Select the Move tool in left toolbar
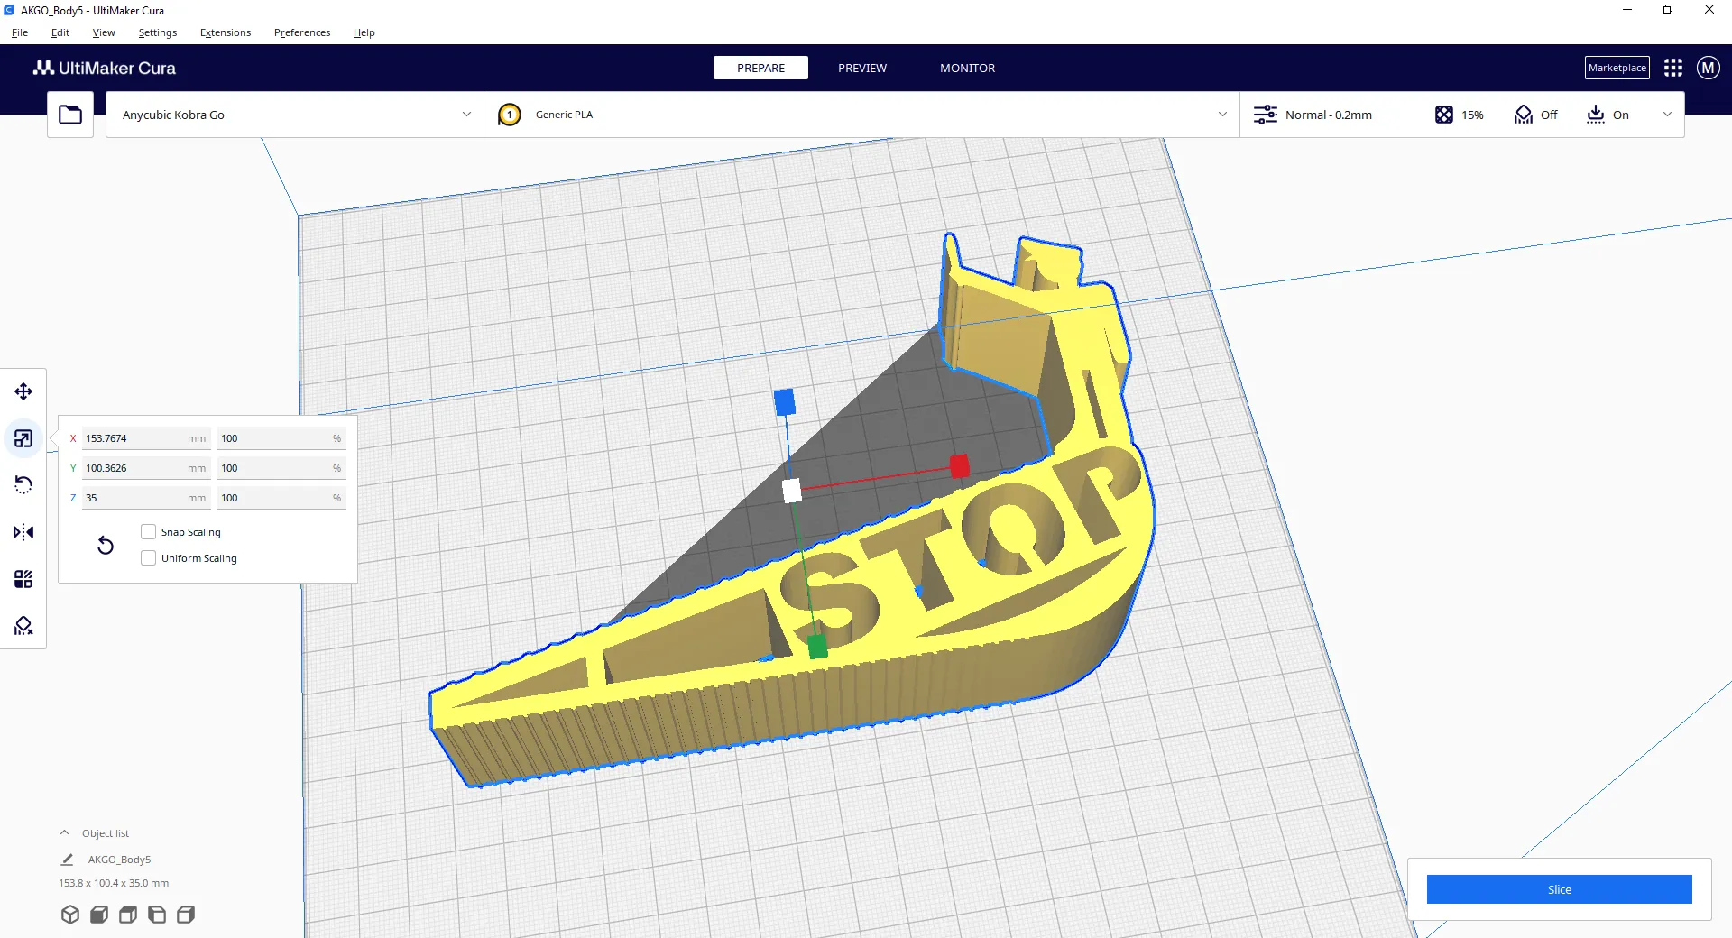This screenshot has width=1732, height=938. pos(23,391)
